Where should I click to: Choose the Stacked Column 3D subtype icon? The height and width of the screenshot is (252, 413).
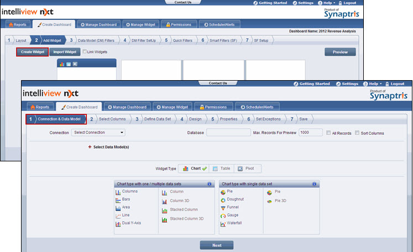pyautogui.click(x=165, y=219)
